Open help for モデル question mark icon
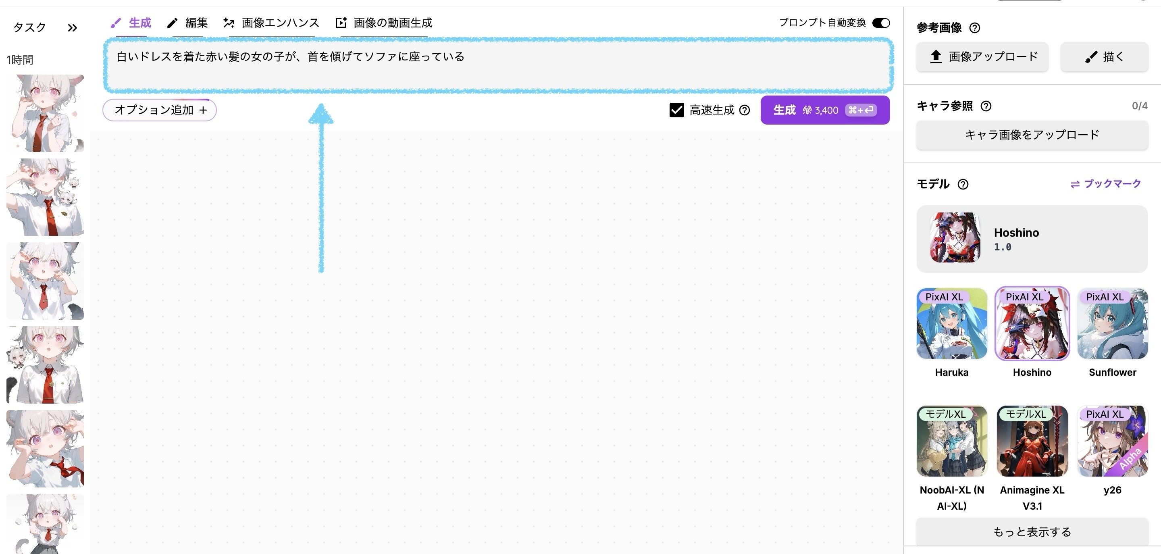 pos(963,184)
